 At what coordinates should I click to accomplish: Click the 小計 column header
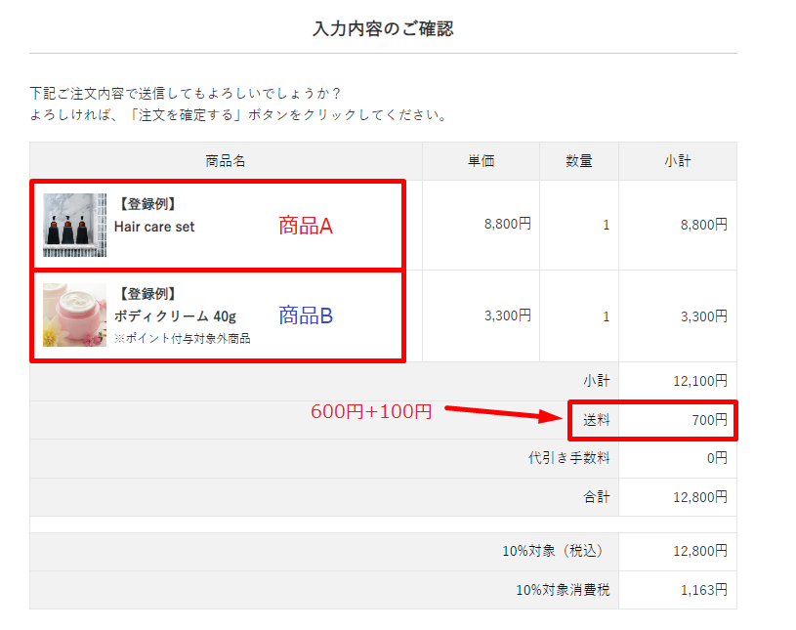pyautogui.click(x=678, y=161)
